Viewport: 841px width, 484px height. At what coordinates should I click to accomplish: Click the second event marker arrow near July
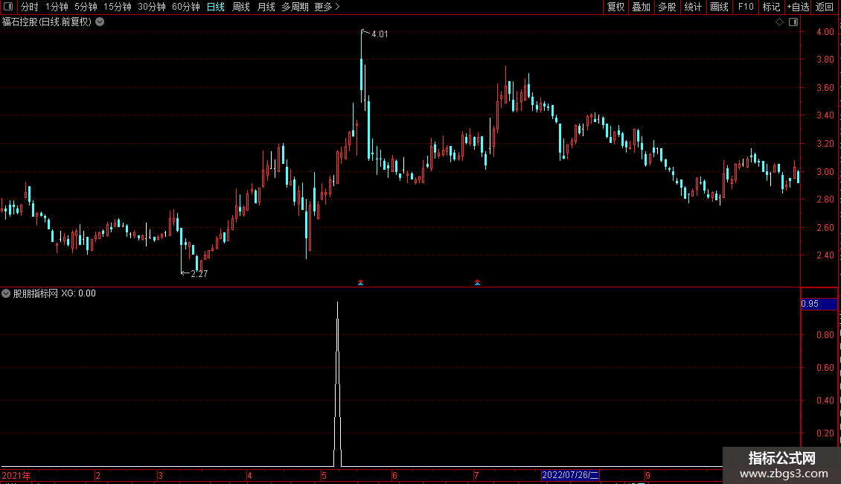pyautogui.click(x=477, y=282)
